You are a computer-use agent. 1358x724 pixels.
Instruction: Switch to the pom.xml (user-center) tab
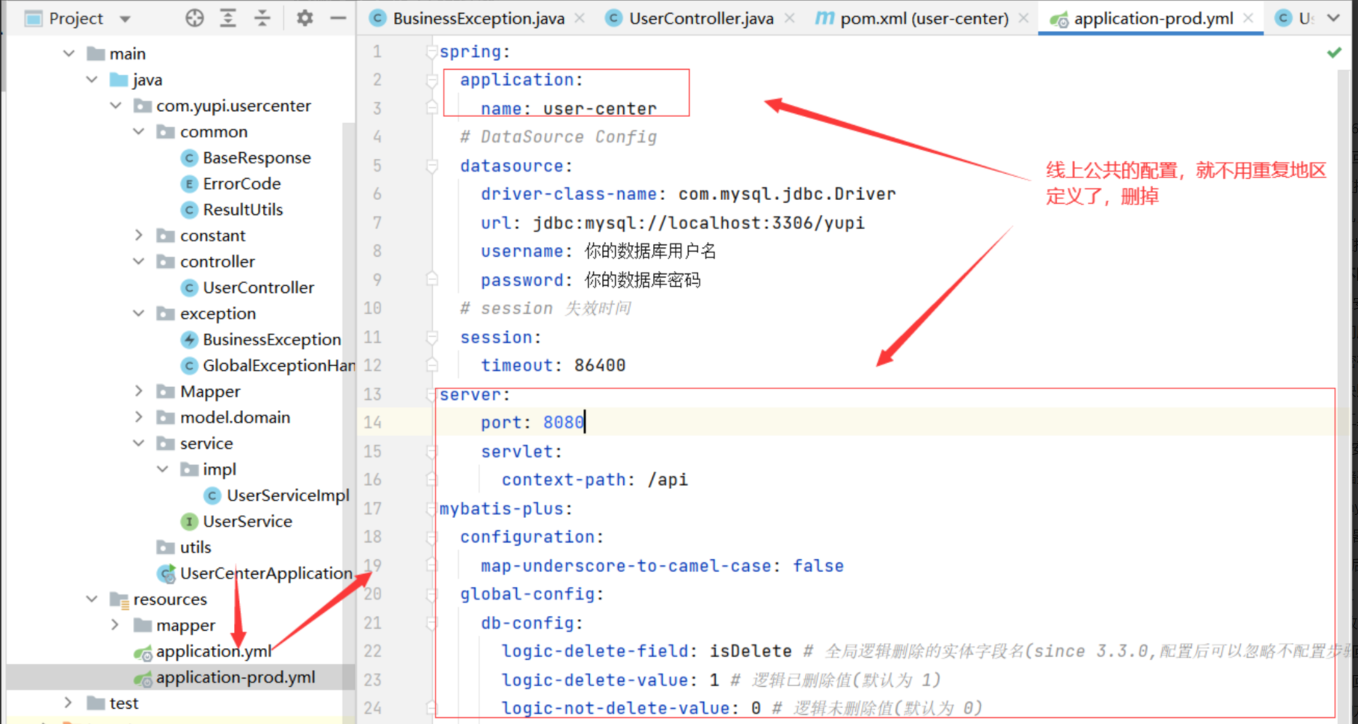923,19
